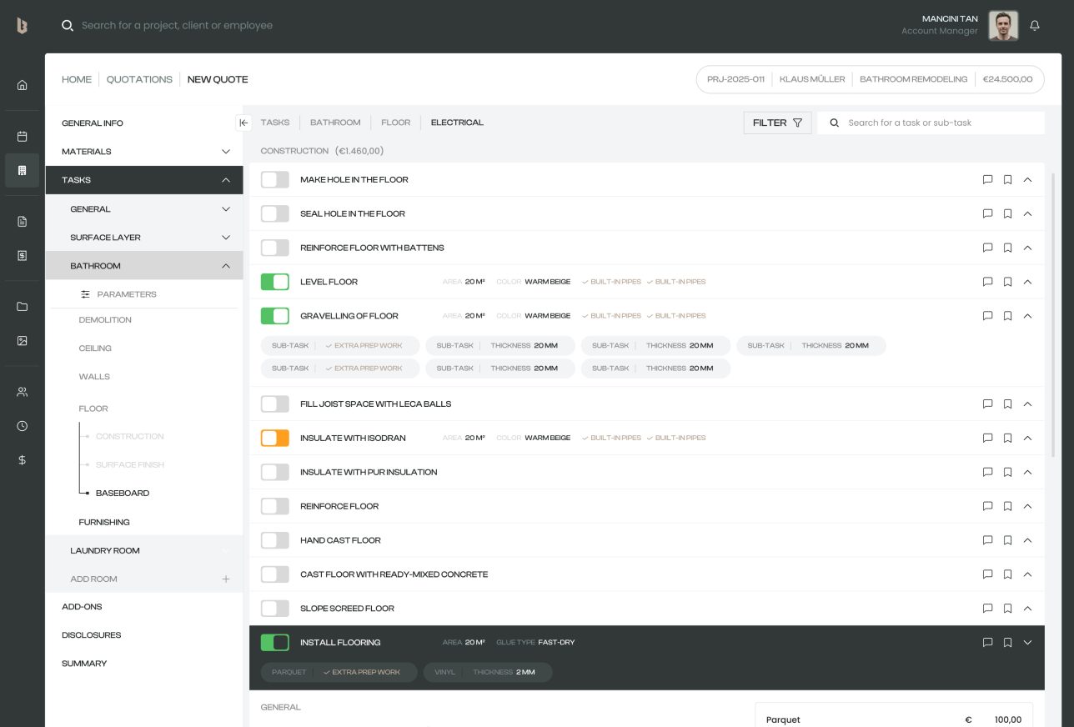The image size is (1074, 727).
Task: Collapse the Install Flooring row with chevron
Action: pyautogui.click(x=1027, y=643)
